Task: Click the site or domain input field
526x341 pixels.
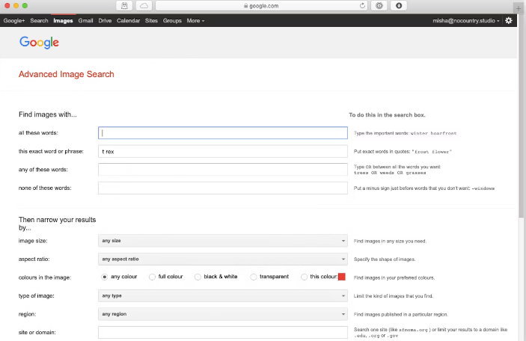Action: point(223,332)
